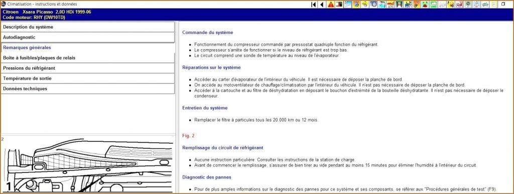514x194 pixels.
Task: Click the sonde de température bullet text
Action: tap(267, 56)
